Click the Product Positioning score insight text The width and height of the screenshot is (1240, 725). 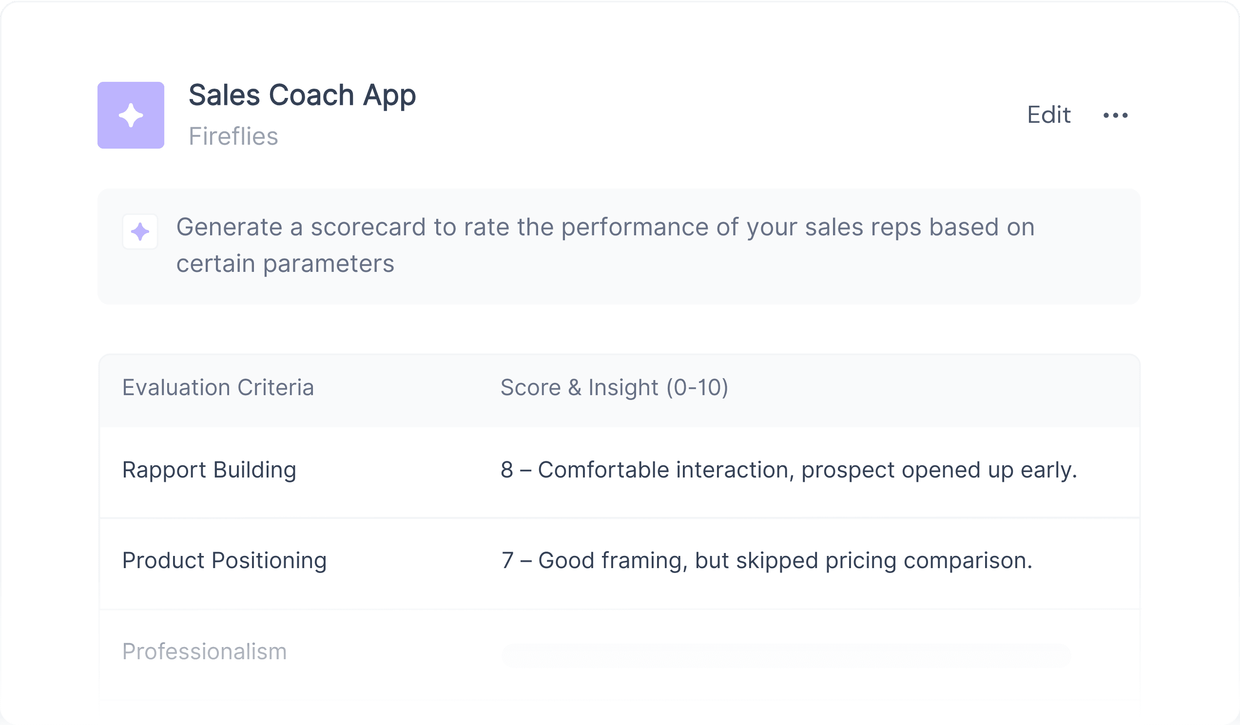[x=767, y=561]
